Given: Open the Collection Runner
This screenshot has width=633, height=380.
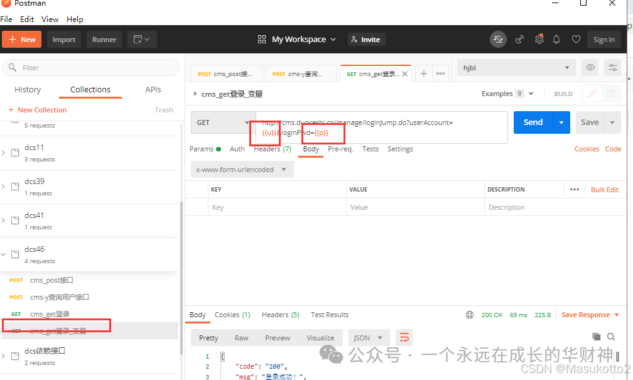Looking at the screenshot, I should pyautogui.click(x=104, y=40).
